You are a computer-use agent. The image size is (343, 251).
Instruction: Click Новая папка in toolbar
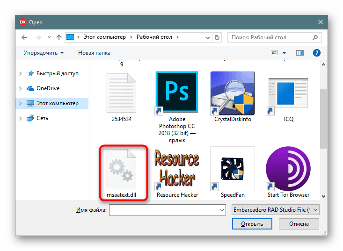(x=94, y=53)
